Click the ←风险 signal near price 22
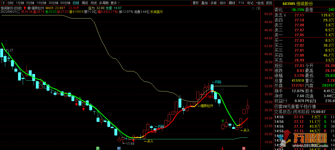Image resolution: width=335 pixels, height=150 pixels. coord(159,127)
